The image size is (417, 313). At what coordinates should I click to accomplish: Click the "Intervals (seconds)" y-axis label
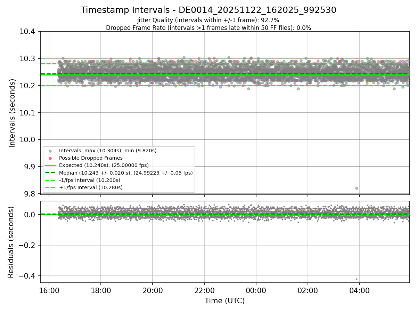pyautogui.click(x=13, y=113)
